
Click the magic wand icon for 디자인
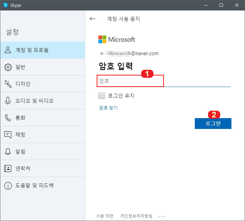[x=8, y=84]
